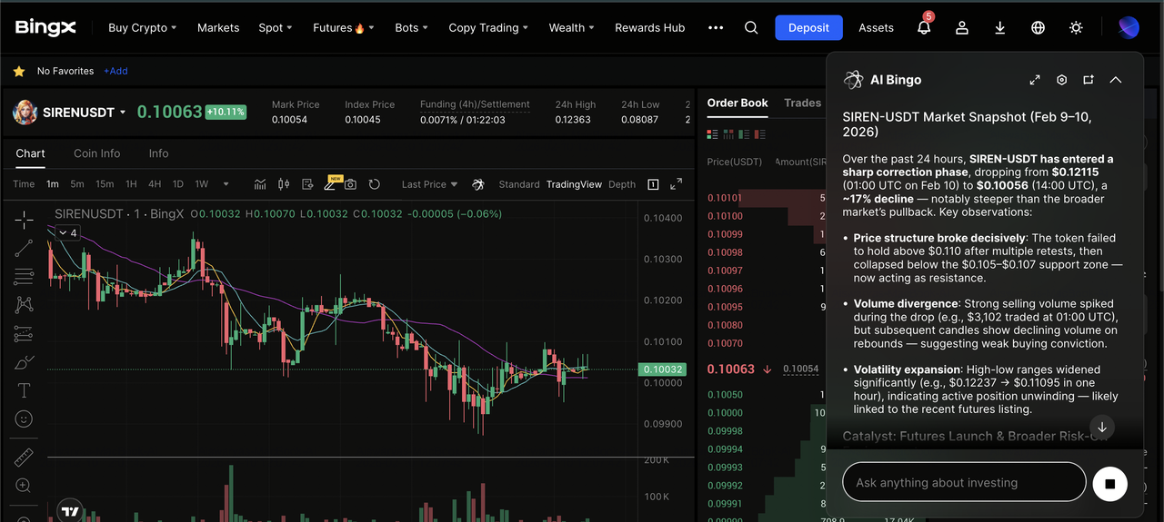This screenshot has width=1164, height=522.
Task: Open the Last Price dropdown
Action: 429,184
